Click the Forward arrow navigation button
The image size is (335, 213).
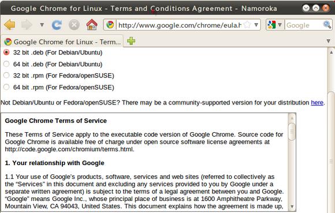pos(27,25)
